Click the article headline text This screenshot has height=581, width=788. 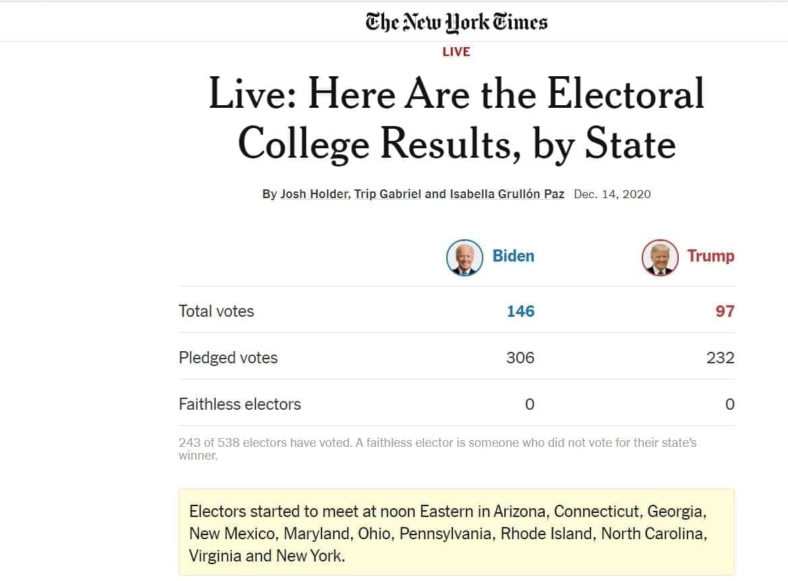tap(456, 119)
